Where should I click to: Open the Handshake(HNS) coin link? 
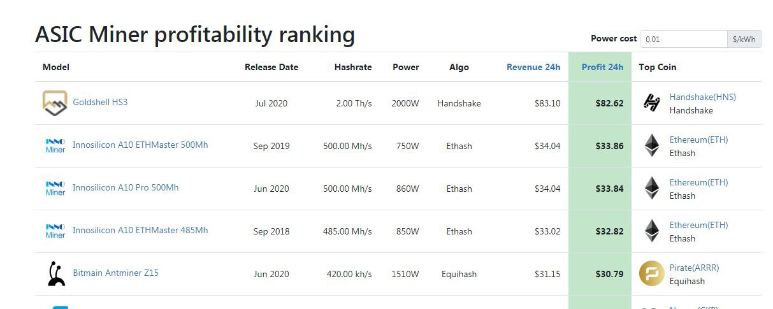coord(702,97)
